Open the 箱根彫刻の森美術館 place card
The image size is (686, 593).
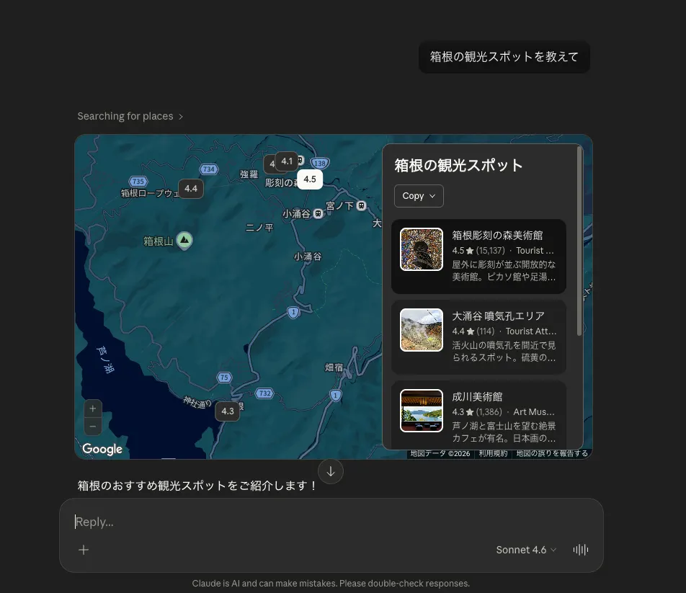[x=478, y=257]
